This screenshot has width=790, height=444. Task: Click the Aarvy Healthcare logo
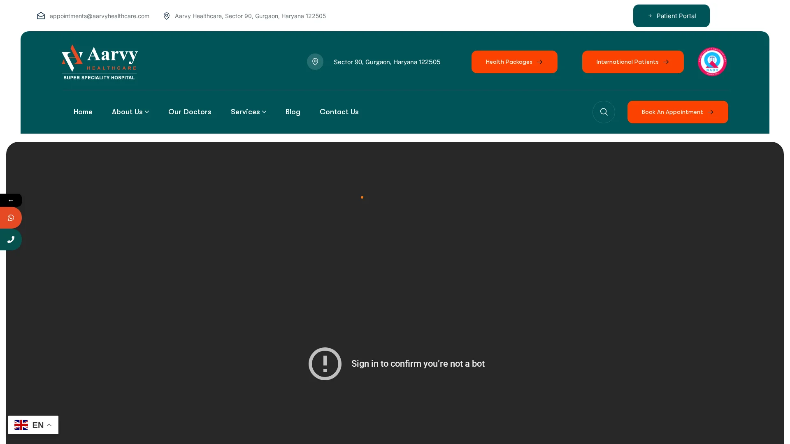click(100, 62)
